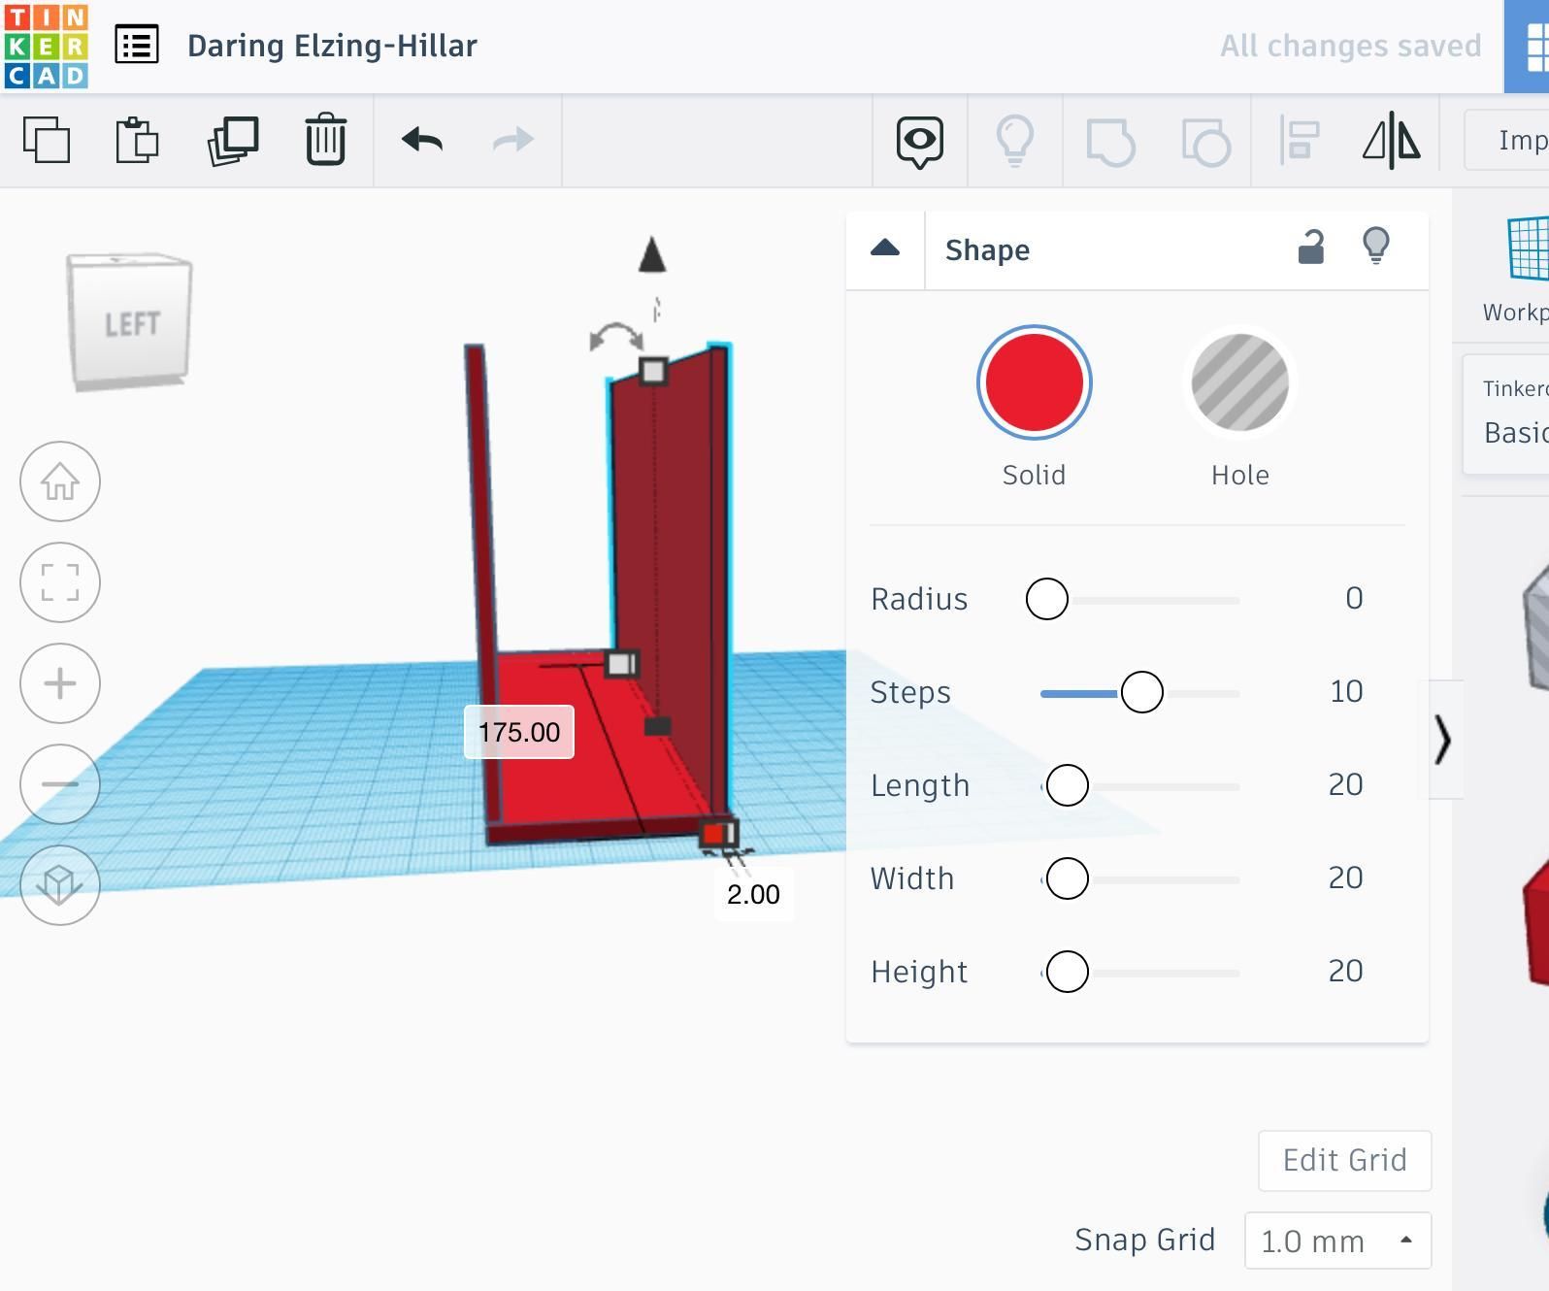Screen dimensions: 1549x1291
Task: Open the Edit Grid settings
Action: 1344,1161
